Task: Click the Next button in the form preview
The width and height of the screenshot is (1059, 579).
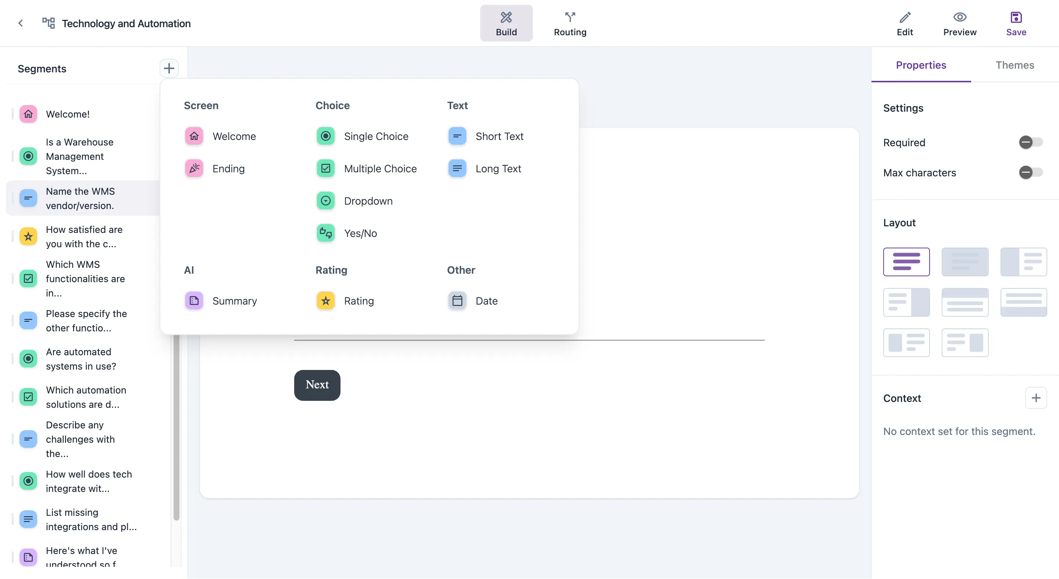Action: pos(317,385)
